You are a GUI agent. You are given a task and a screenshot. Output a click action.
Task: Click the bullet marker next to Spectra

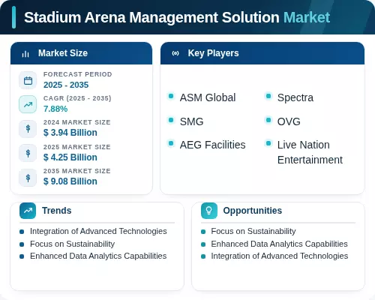[x=268, y=96]
